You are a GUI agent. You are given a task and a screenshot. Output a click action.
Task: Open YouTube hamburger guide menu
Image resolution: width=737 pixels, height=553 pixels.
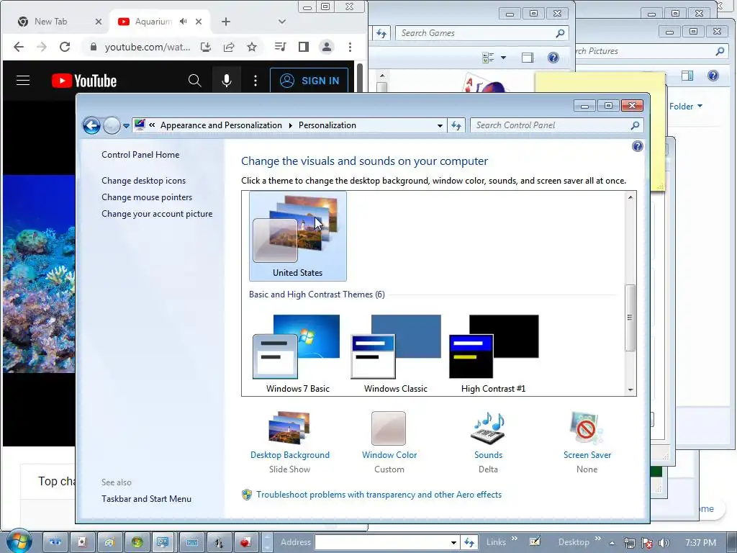tap(23, 81)
